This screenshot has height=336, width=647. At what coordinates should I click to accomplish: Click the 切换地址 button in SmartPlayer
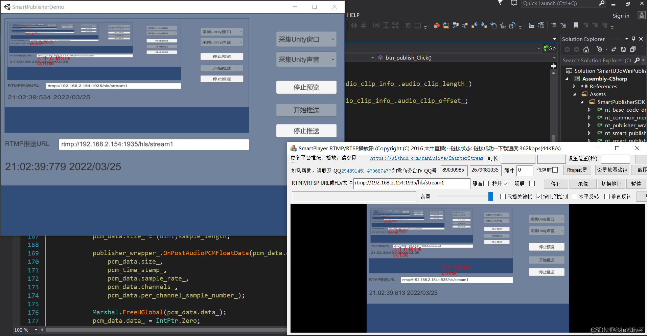point(611,184)
